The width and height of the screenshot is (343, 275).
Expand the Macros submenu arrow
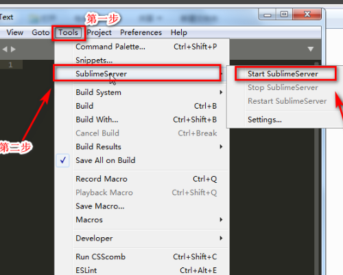(x=221, y=219)
